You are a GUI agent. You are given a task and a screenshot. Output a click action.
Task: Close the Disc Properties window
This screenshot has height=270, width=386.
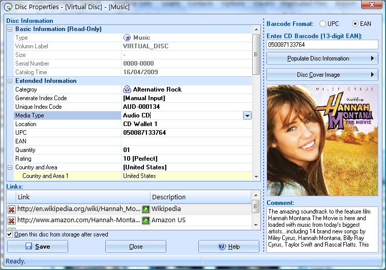[x=372, y=4]
